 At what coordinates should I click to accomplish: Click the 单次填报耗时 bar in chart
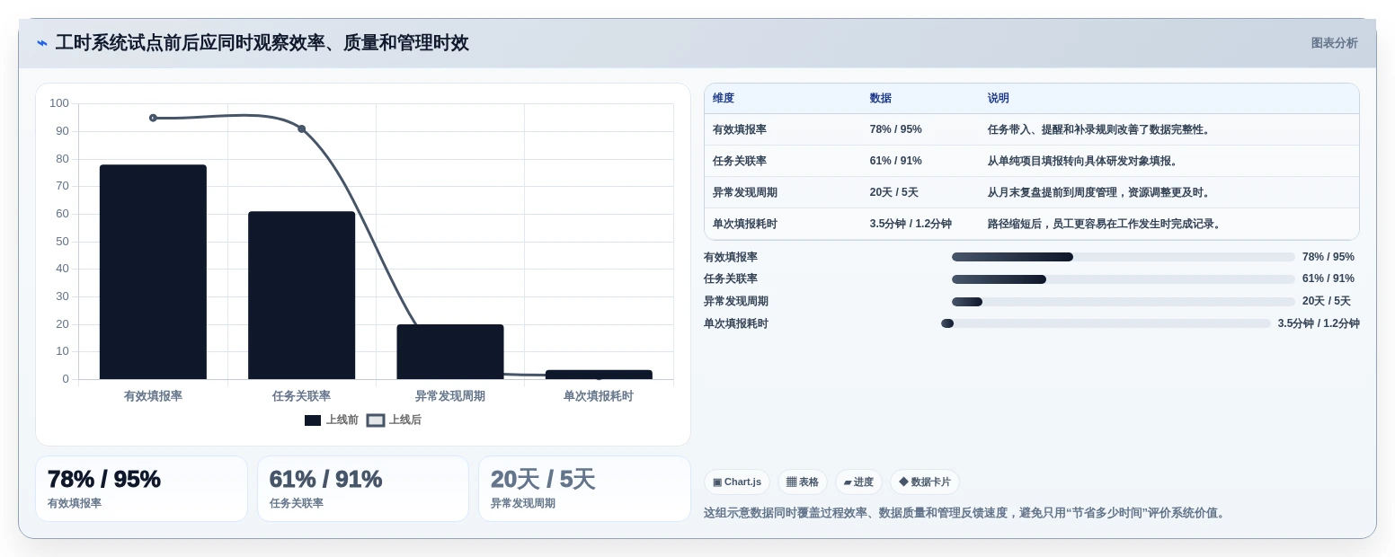[x=599, y=375]
